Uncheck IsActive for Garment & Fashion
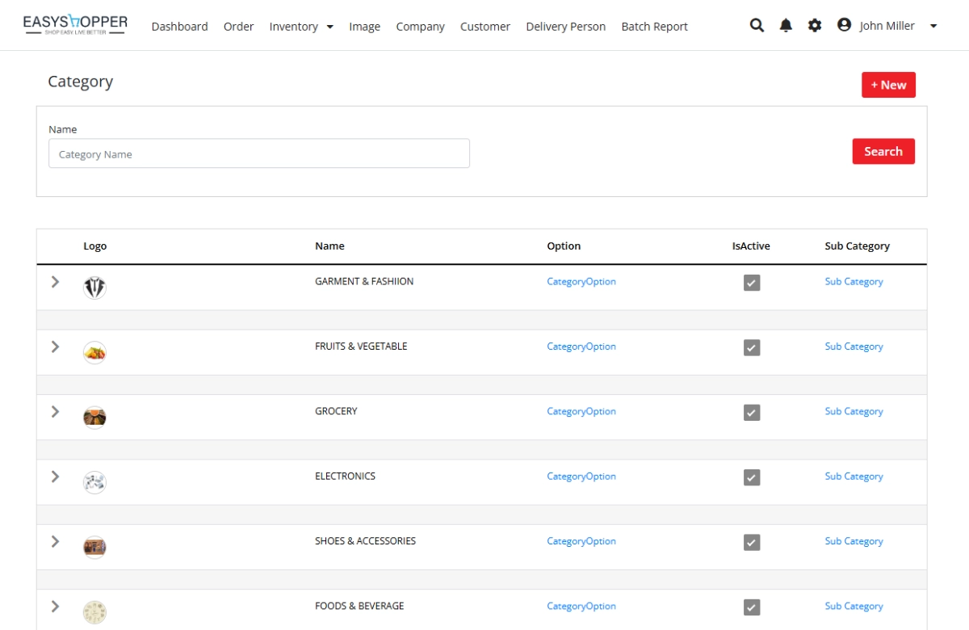This screenshot has height=630, width=969. [x=752, y=283]
